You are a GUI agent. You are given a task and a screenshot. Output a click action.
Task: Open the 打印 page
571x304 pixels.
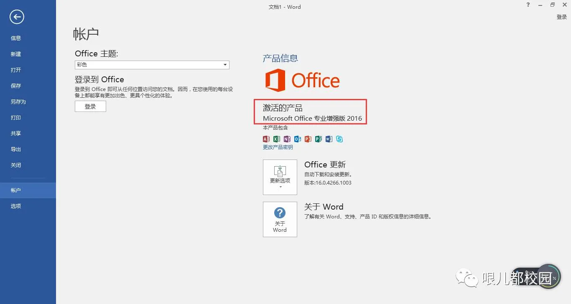click(28, 117)
